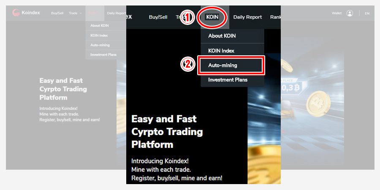Choose About KOIN in the zoomed dropdown
380x190 pixels.
pyautogui.click(x=222, y=36)
